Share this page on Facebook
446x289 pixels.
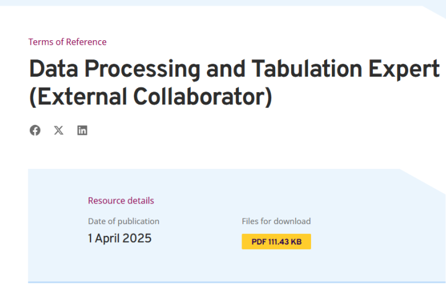(x=35, y=131)
